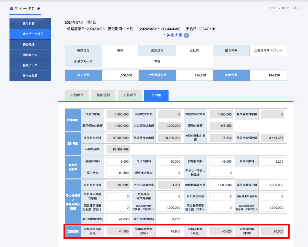Click the 年間非課税対象額 value 15,840
This screenshot has height=247, width=308.
pos(221,138)
